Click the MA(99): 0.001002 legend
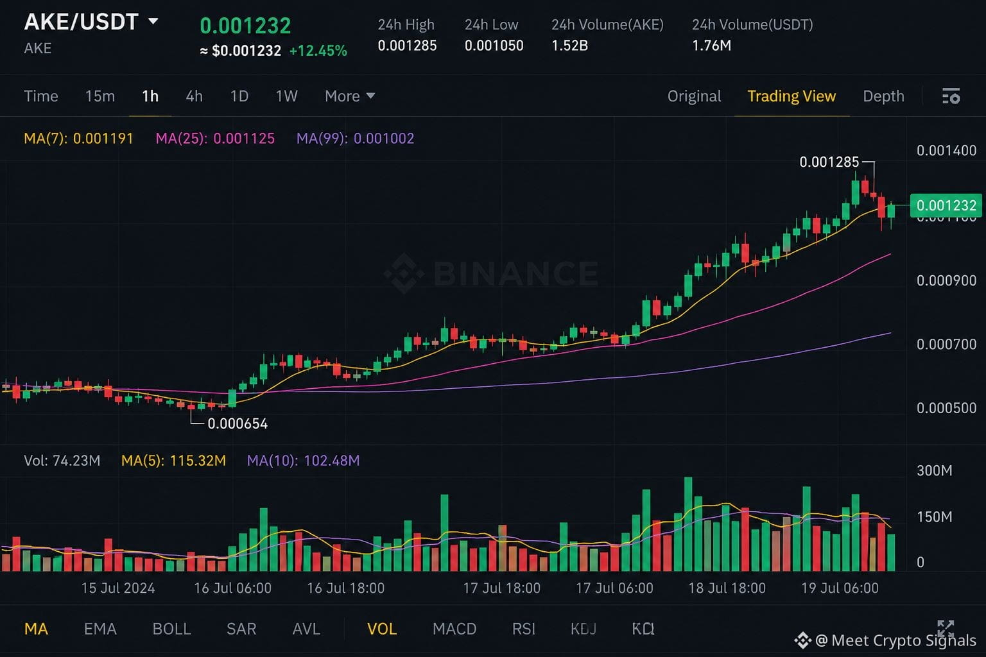Viewport: 986px width, 657px height. click(x=355, y=139)
